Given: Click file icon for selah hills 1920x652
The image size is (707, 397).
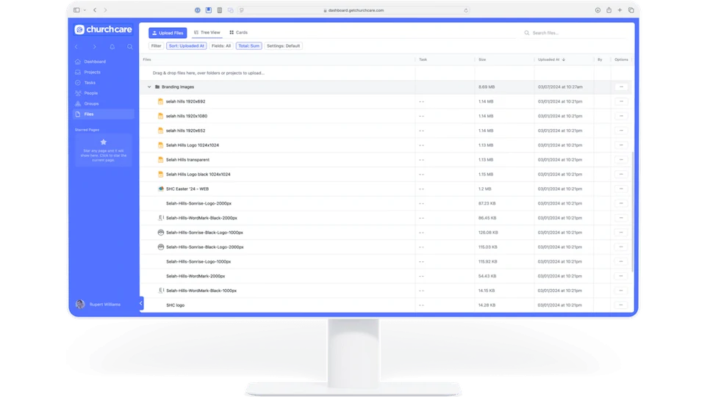Looking at the screenshot, I should click(x=160, y=131).
